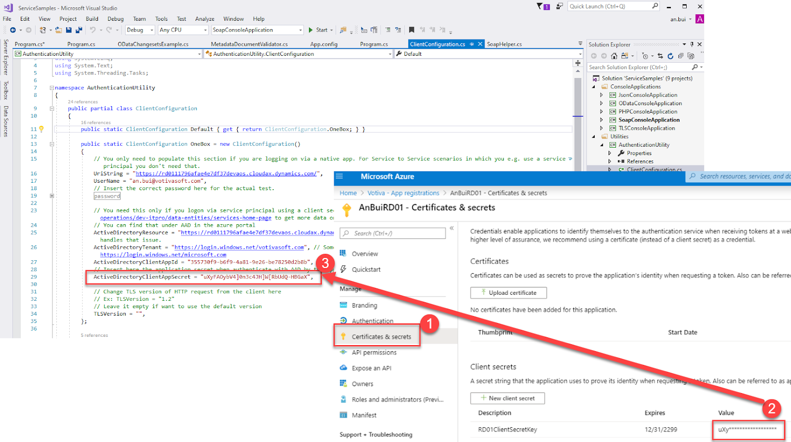This screenshot has height=442, width=791.
Task: Toggle Auto Hide pin on Solution Explorer
Action: 692,44
